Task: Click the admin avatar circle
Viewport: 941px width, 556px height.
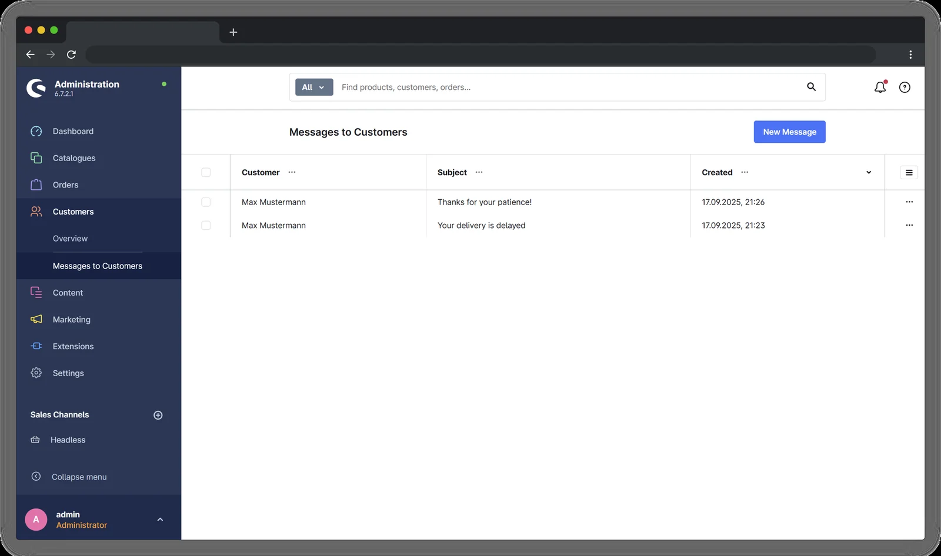Action: pyautogui.click(x=36, y=520)
